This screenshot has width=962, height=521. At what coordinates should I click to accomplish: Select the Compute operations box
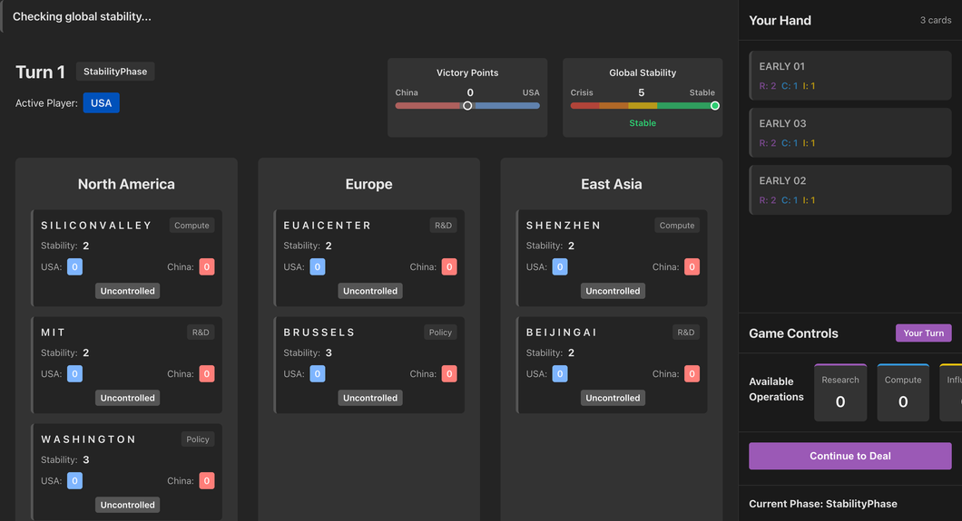[x=903, y=392]
